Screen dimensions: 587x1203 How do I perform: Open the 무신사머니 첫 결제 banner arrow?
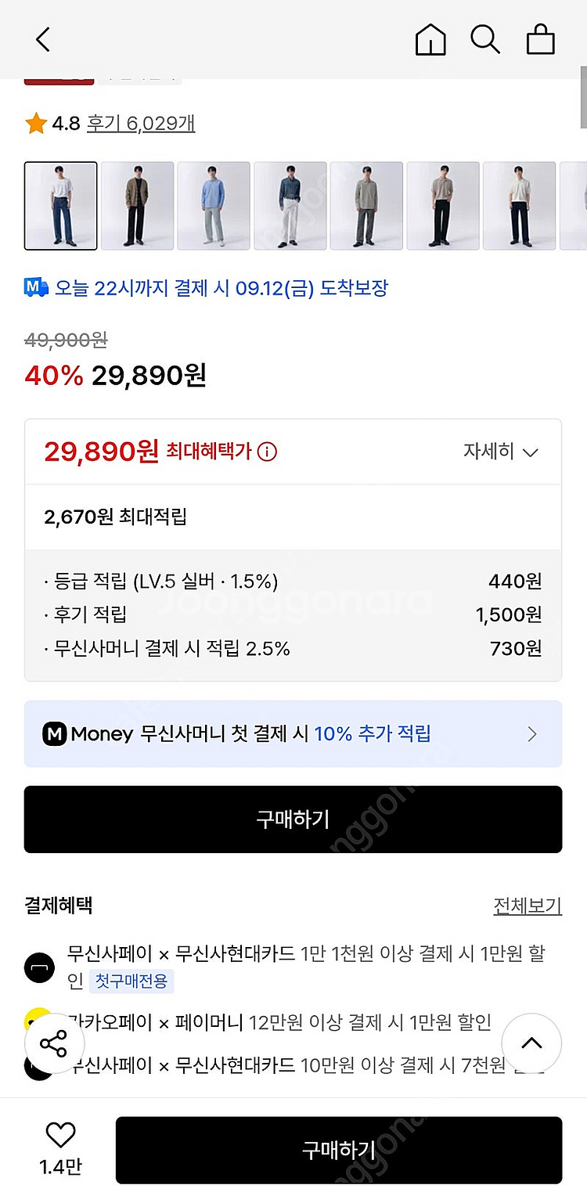[x=532, y=734]
